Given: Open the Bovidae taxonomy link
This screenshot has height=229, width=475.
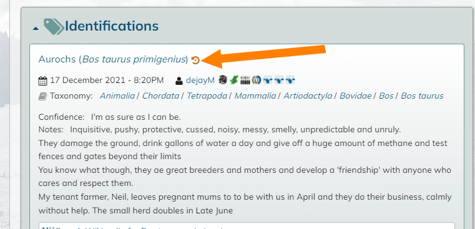Looking at the screenshot, I should click(x=356, y=95).
